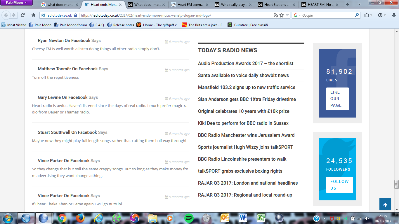The width and height of the screenshot is (399, 224).
Task: Click the Home button in navigation toolbar
Action: pyautogui.click(x=33, y=15)
